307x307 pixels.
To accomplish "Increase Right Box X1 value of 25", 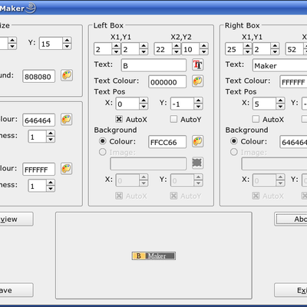I will 247,46.
